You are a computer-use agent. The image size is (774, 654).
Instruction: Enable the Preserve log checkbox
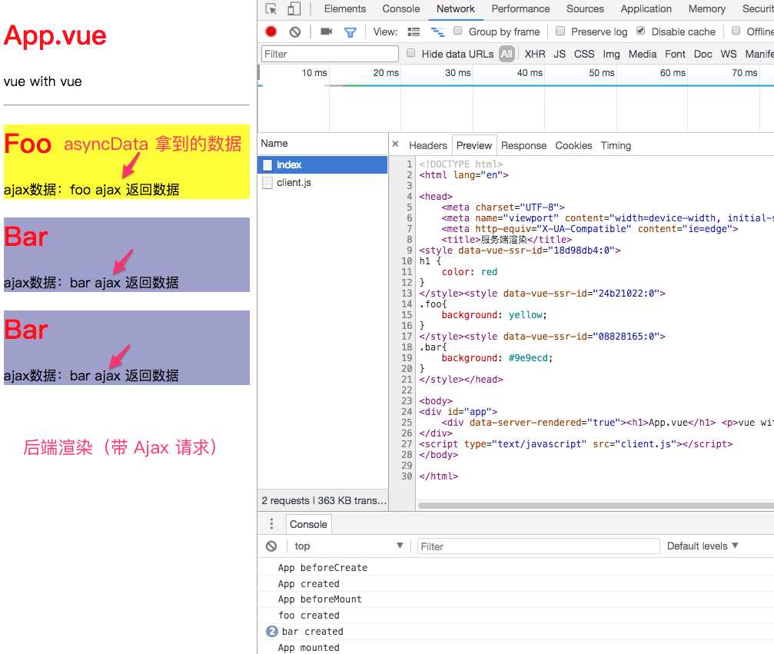560,31
